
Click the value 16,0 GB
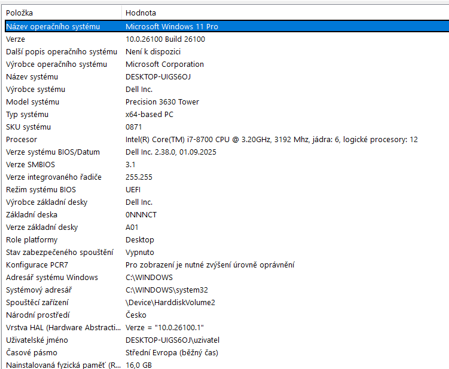[139, 365]
